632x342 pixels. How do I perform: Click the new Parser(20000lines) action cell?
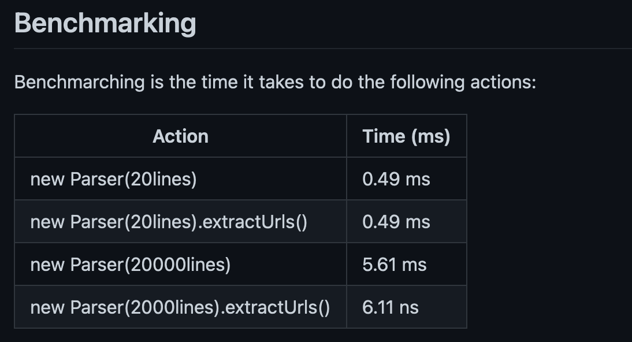(x=131, y=265)
